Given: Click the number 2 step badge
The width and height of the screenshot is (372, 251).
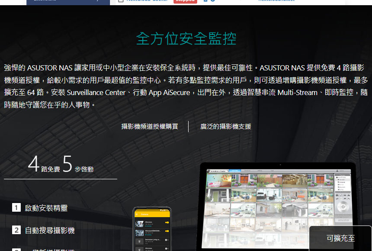Looking at the screenshot, I should point(16,230).
